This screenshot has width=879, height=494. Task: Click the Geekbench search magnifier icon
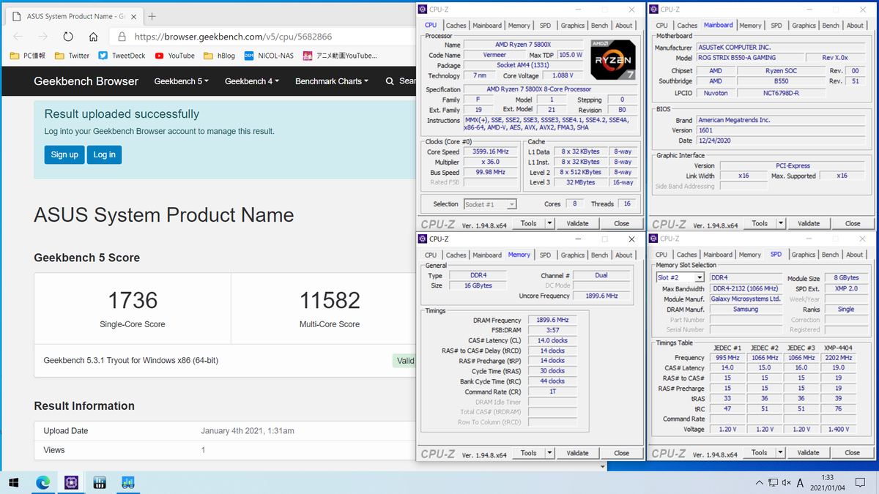[390, 81]
